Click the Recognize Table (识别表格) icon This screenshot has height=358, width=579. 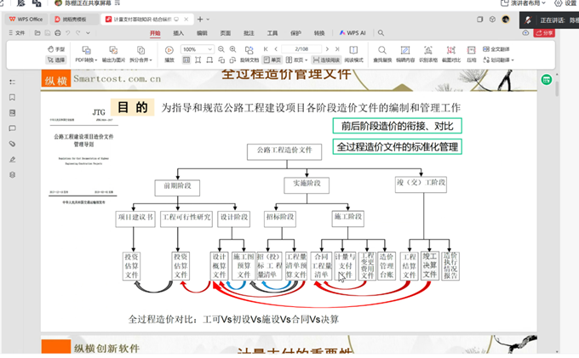coord(428,54)
